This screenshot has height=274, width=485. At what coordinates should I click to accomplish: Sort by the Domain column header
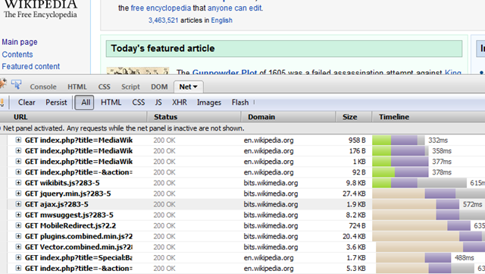click(288, 117)
